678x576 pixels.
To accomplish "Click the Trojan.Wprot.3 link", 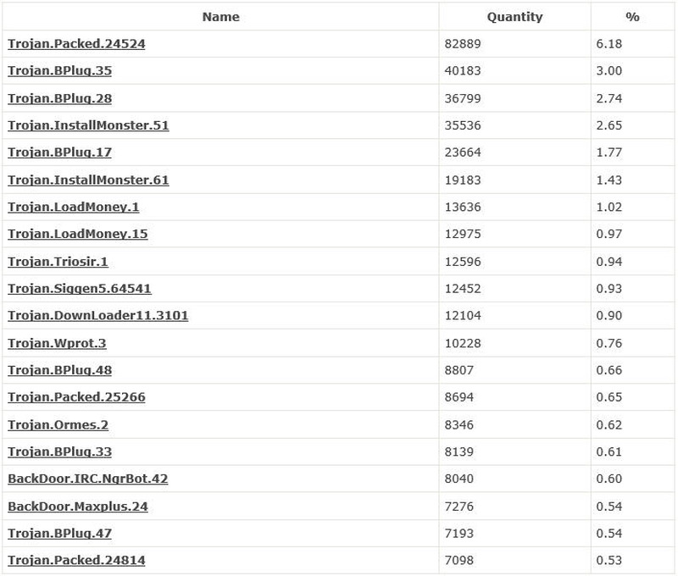I will pyautogui.click(x=57, y=343).
